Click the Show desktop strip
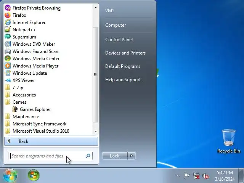This screenshot has height=183, width=244. point(241,175)
